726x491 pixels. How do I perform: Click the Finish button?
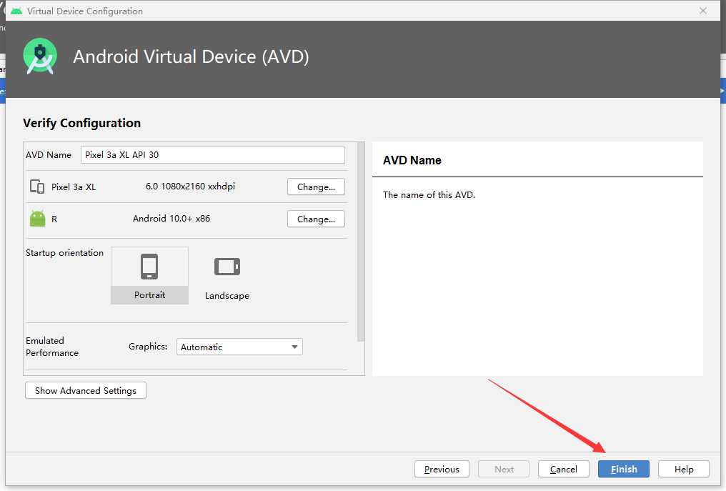point(623,469)
